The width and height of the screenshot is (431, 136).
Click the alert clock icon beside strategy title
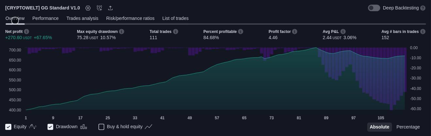point(99,8)
